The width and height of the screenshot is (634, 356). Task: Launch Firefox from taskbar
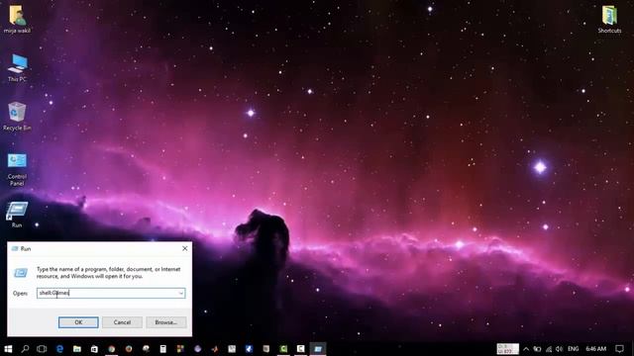click(129, 349)
